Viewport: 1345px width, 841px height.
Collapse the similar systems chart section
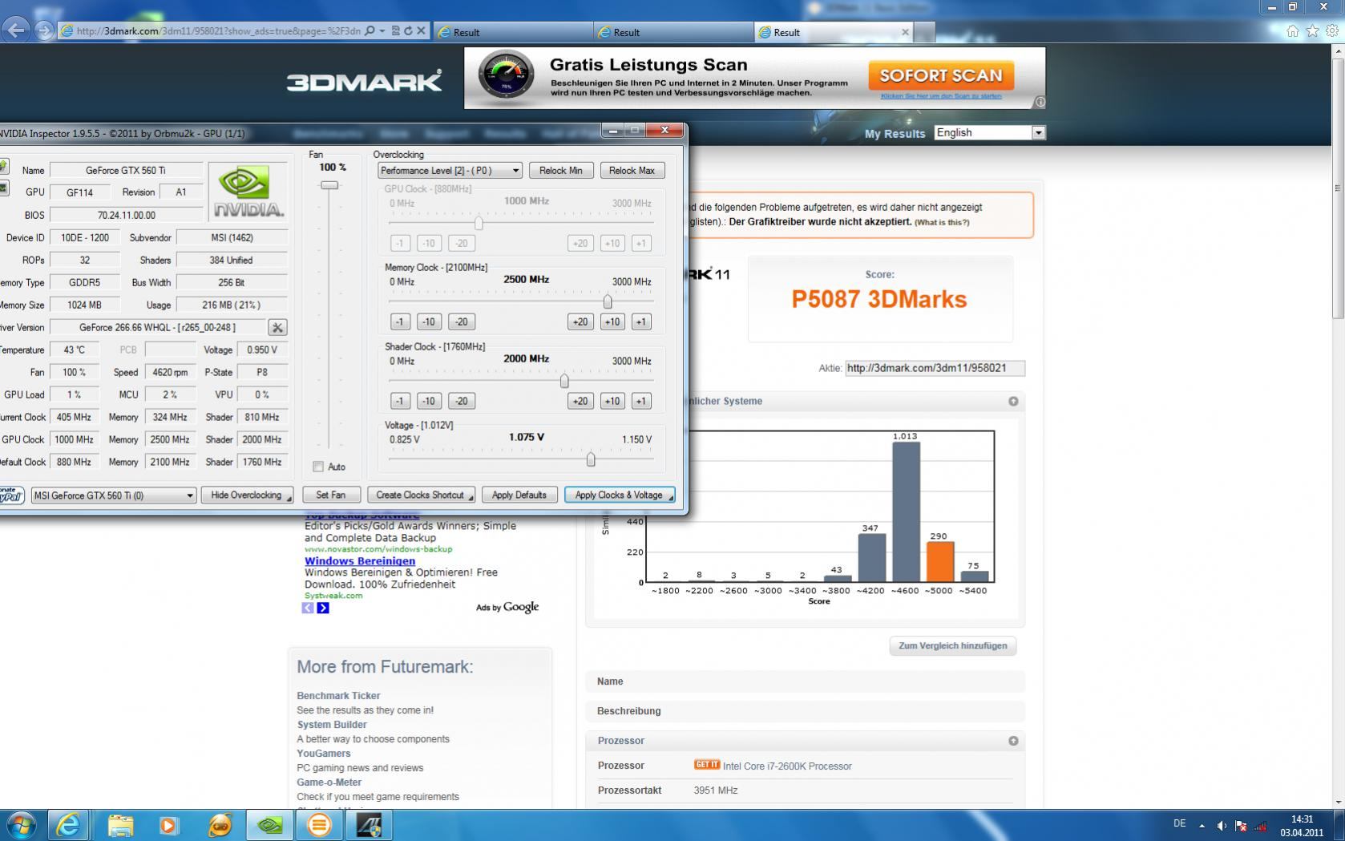click(x=1013, y=401)
